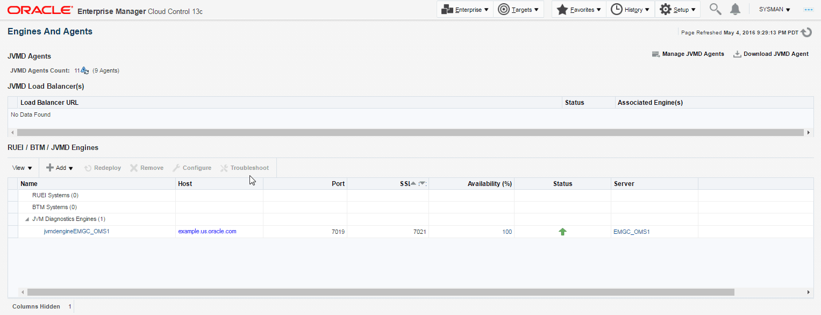Open the View dropdown menu
The width and height of the screenshot is (821, 315).
pyautogui.click(x=22, y=168)
